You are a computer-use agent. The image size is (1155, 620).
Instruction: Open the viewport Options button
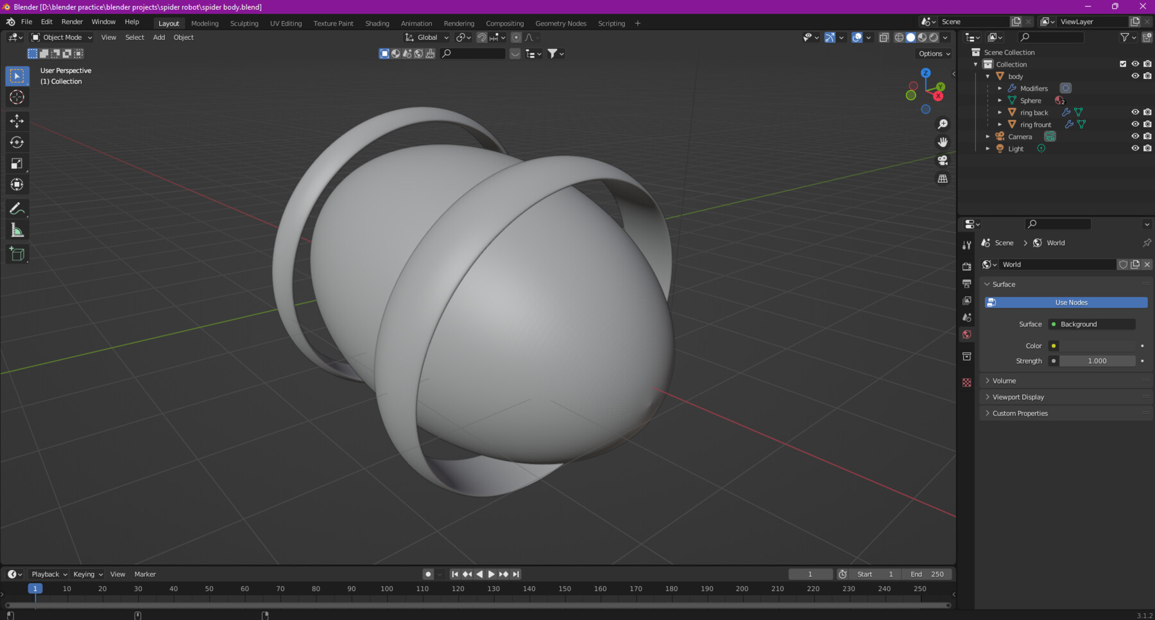point(934,54)
